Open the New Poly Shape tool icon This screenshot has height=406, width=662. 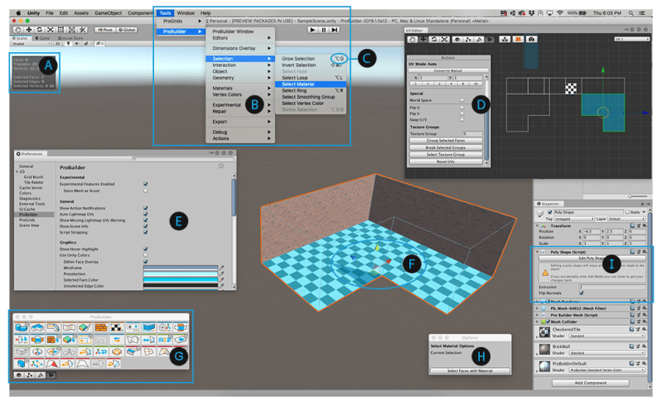pyautogui.click(x=37, y=327)
